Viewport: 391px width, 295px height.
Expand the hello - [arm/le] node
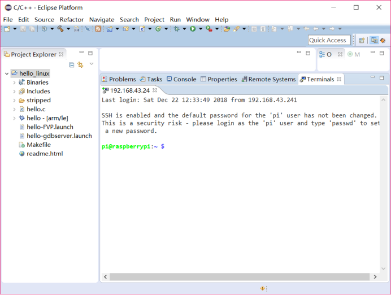[x=14, y=118]
